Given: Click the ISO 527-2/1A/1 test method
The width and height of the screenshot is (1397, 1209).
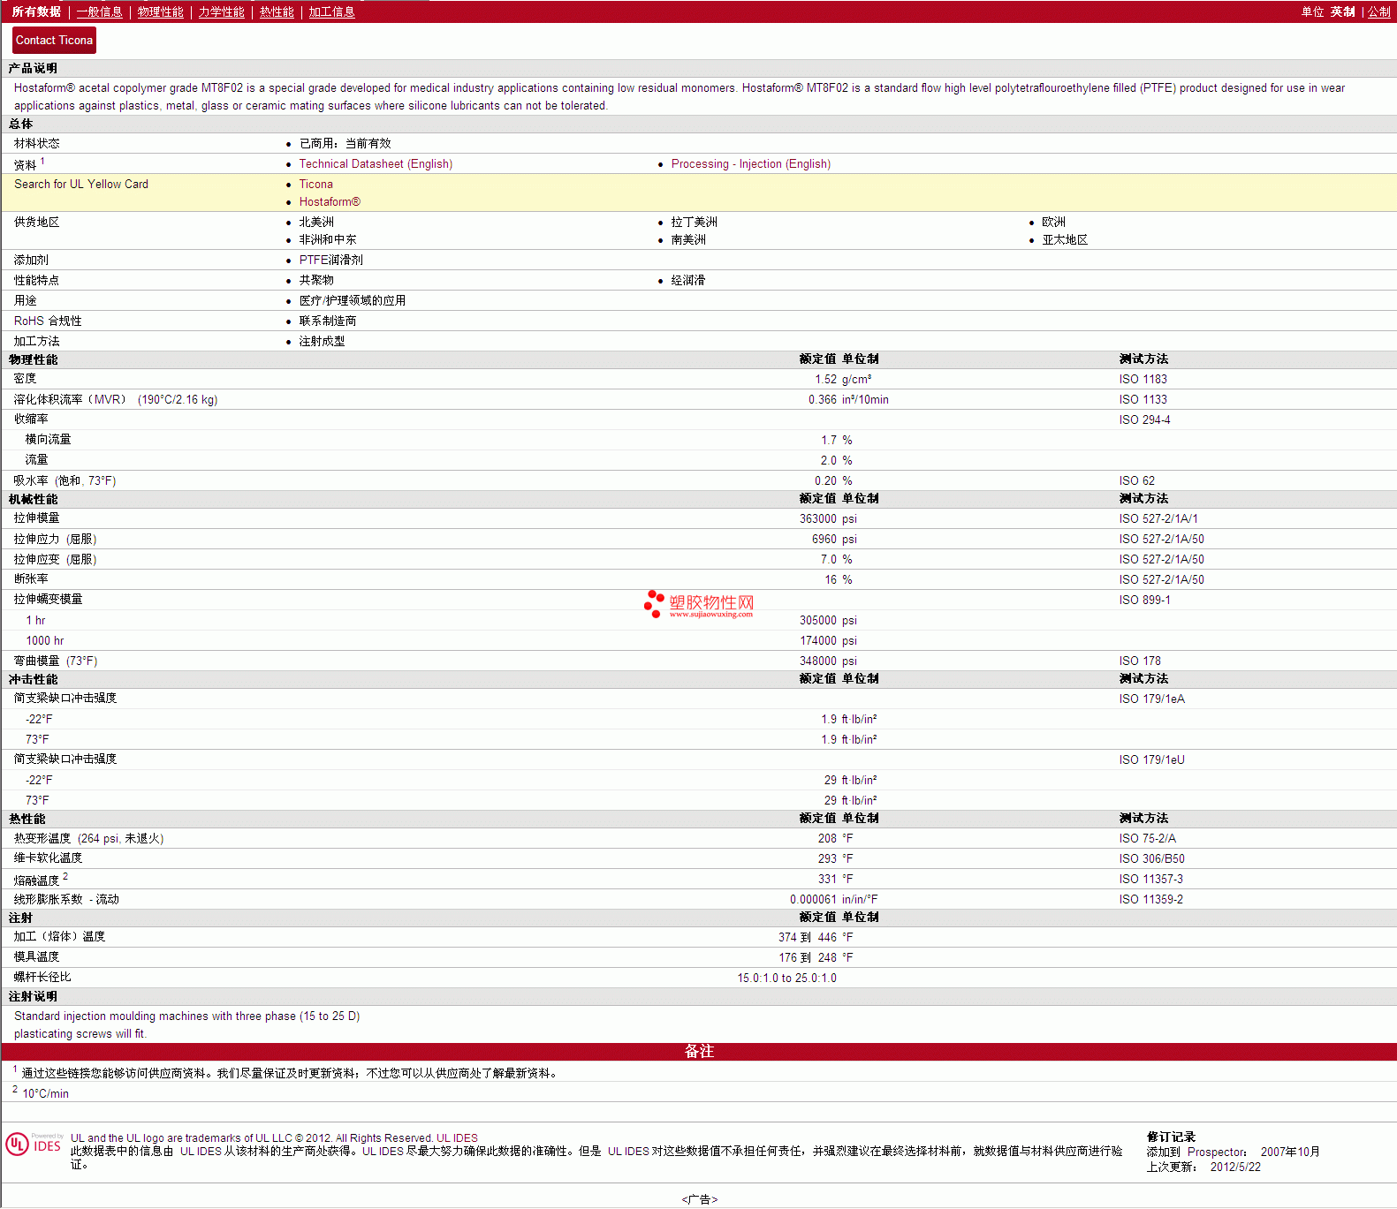Looking at the screenshot, I should (x=1158, y=518).
